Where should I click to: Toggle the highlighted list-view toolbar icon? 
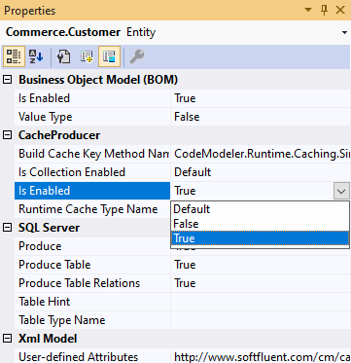(x=109, y=56)
